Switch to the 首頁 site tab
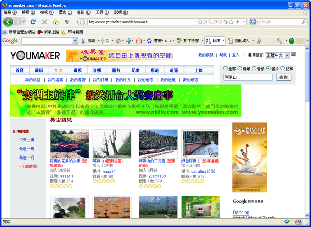Image resolution: width=311 pixels, height=227 pixels. (20, 70)
